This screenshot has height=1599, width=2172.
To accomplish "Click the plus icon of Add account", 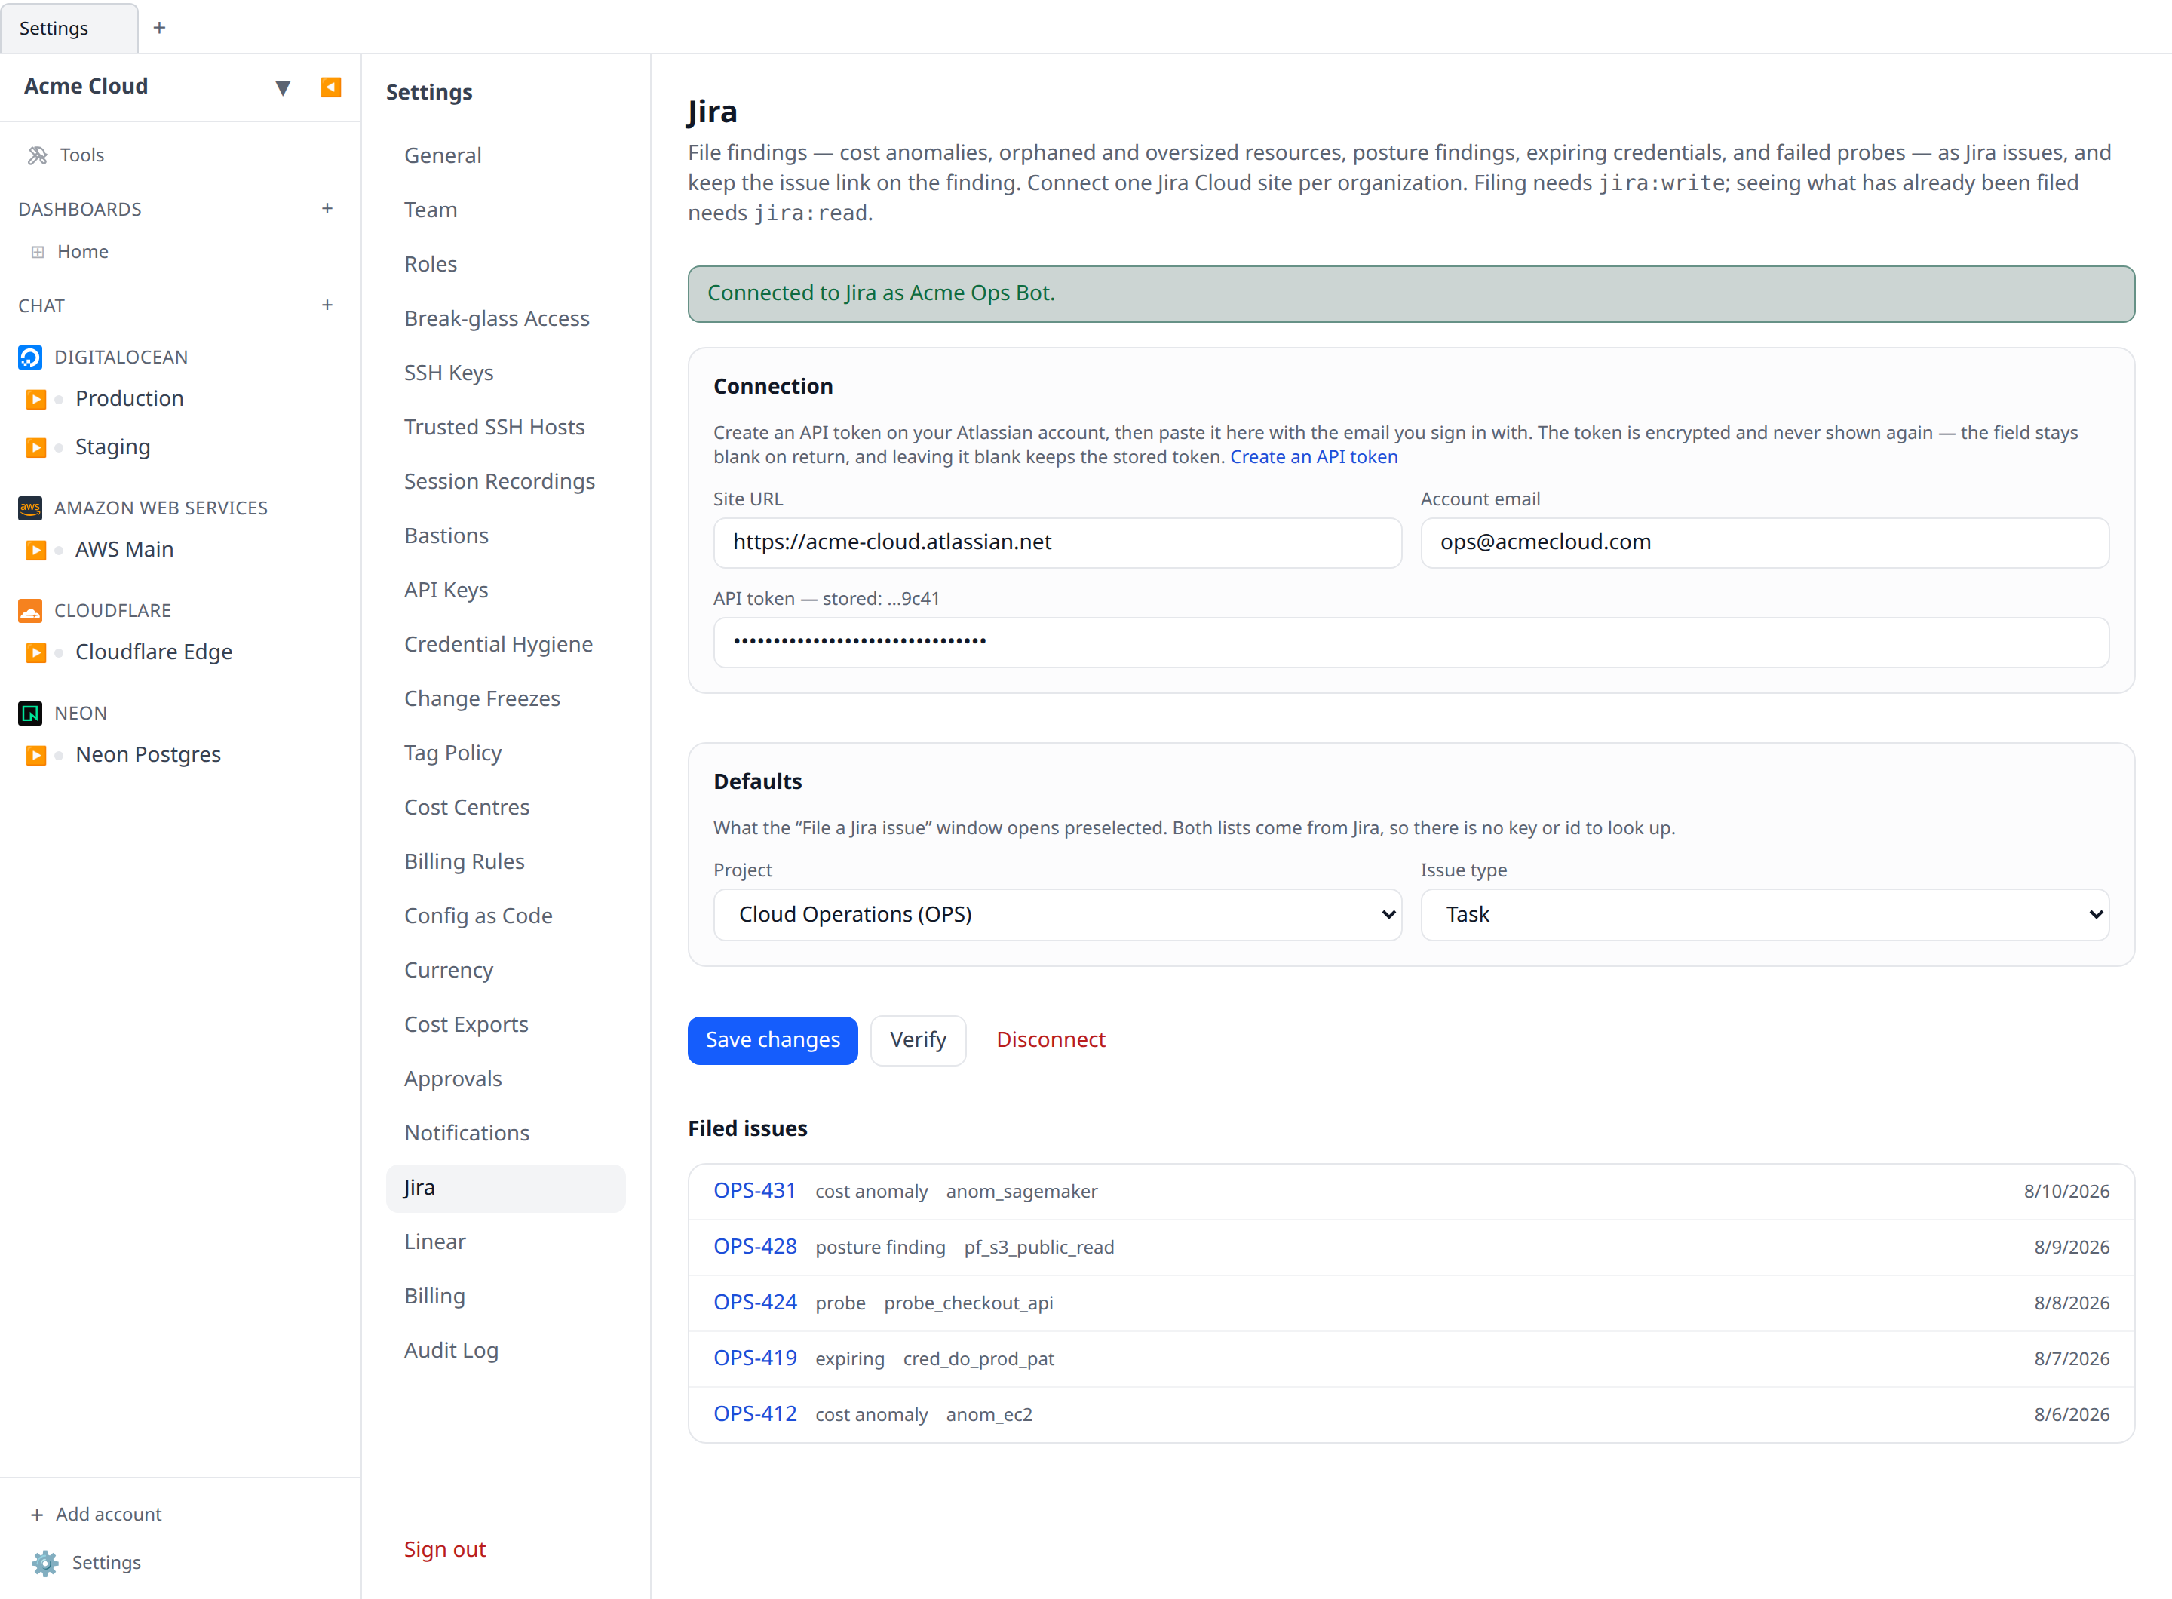I will pos(37,1515).
